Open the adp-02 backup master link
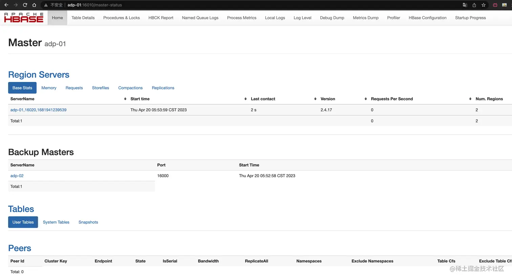 [x=17, y=176]
